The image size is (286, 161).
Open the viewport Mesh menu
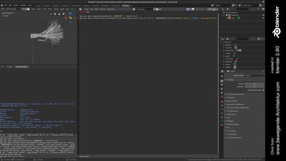50,9
